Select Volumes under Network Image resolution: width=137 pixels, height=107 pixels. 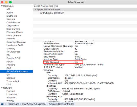click(x=11, y=98)
